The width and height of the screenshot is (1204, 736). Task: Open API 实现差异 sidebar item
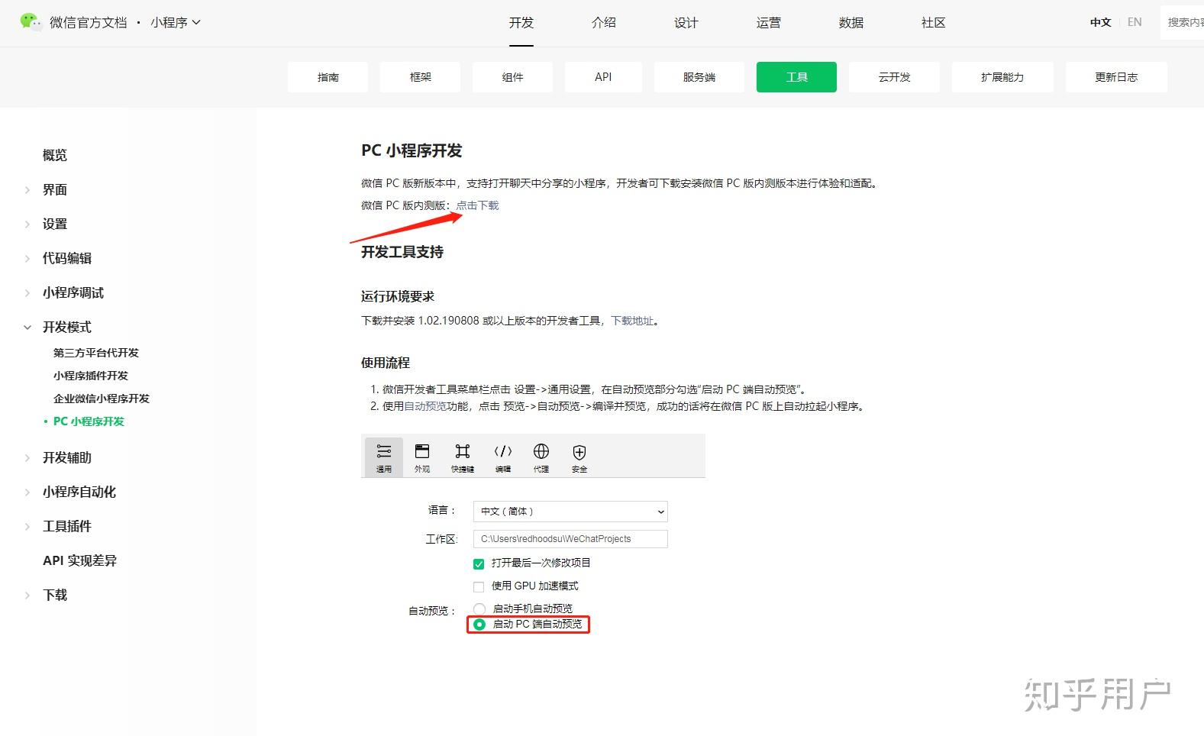[x=80, y=560]
